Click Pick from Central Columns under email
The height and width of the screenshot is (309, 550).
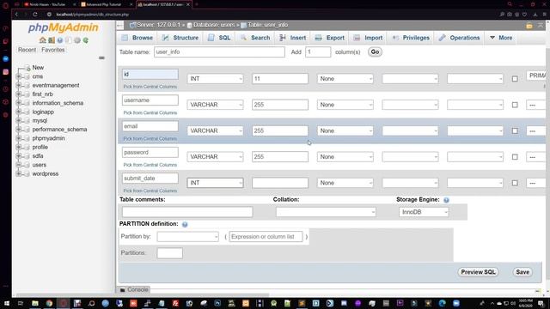click(150, 139)
